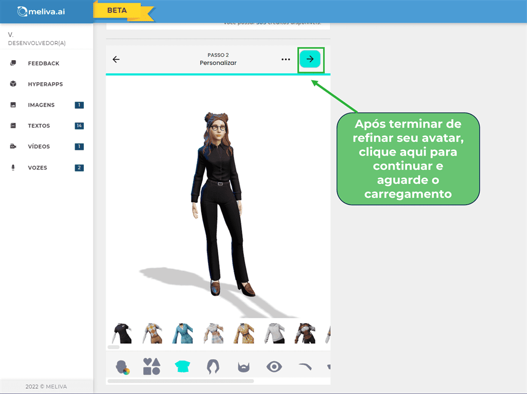The image size is (527, 394).
Task: Click the Vozes microphone icon
Action: 13,167
